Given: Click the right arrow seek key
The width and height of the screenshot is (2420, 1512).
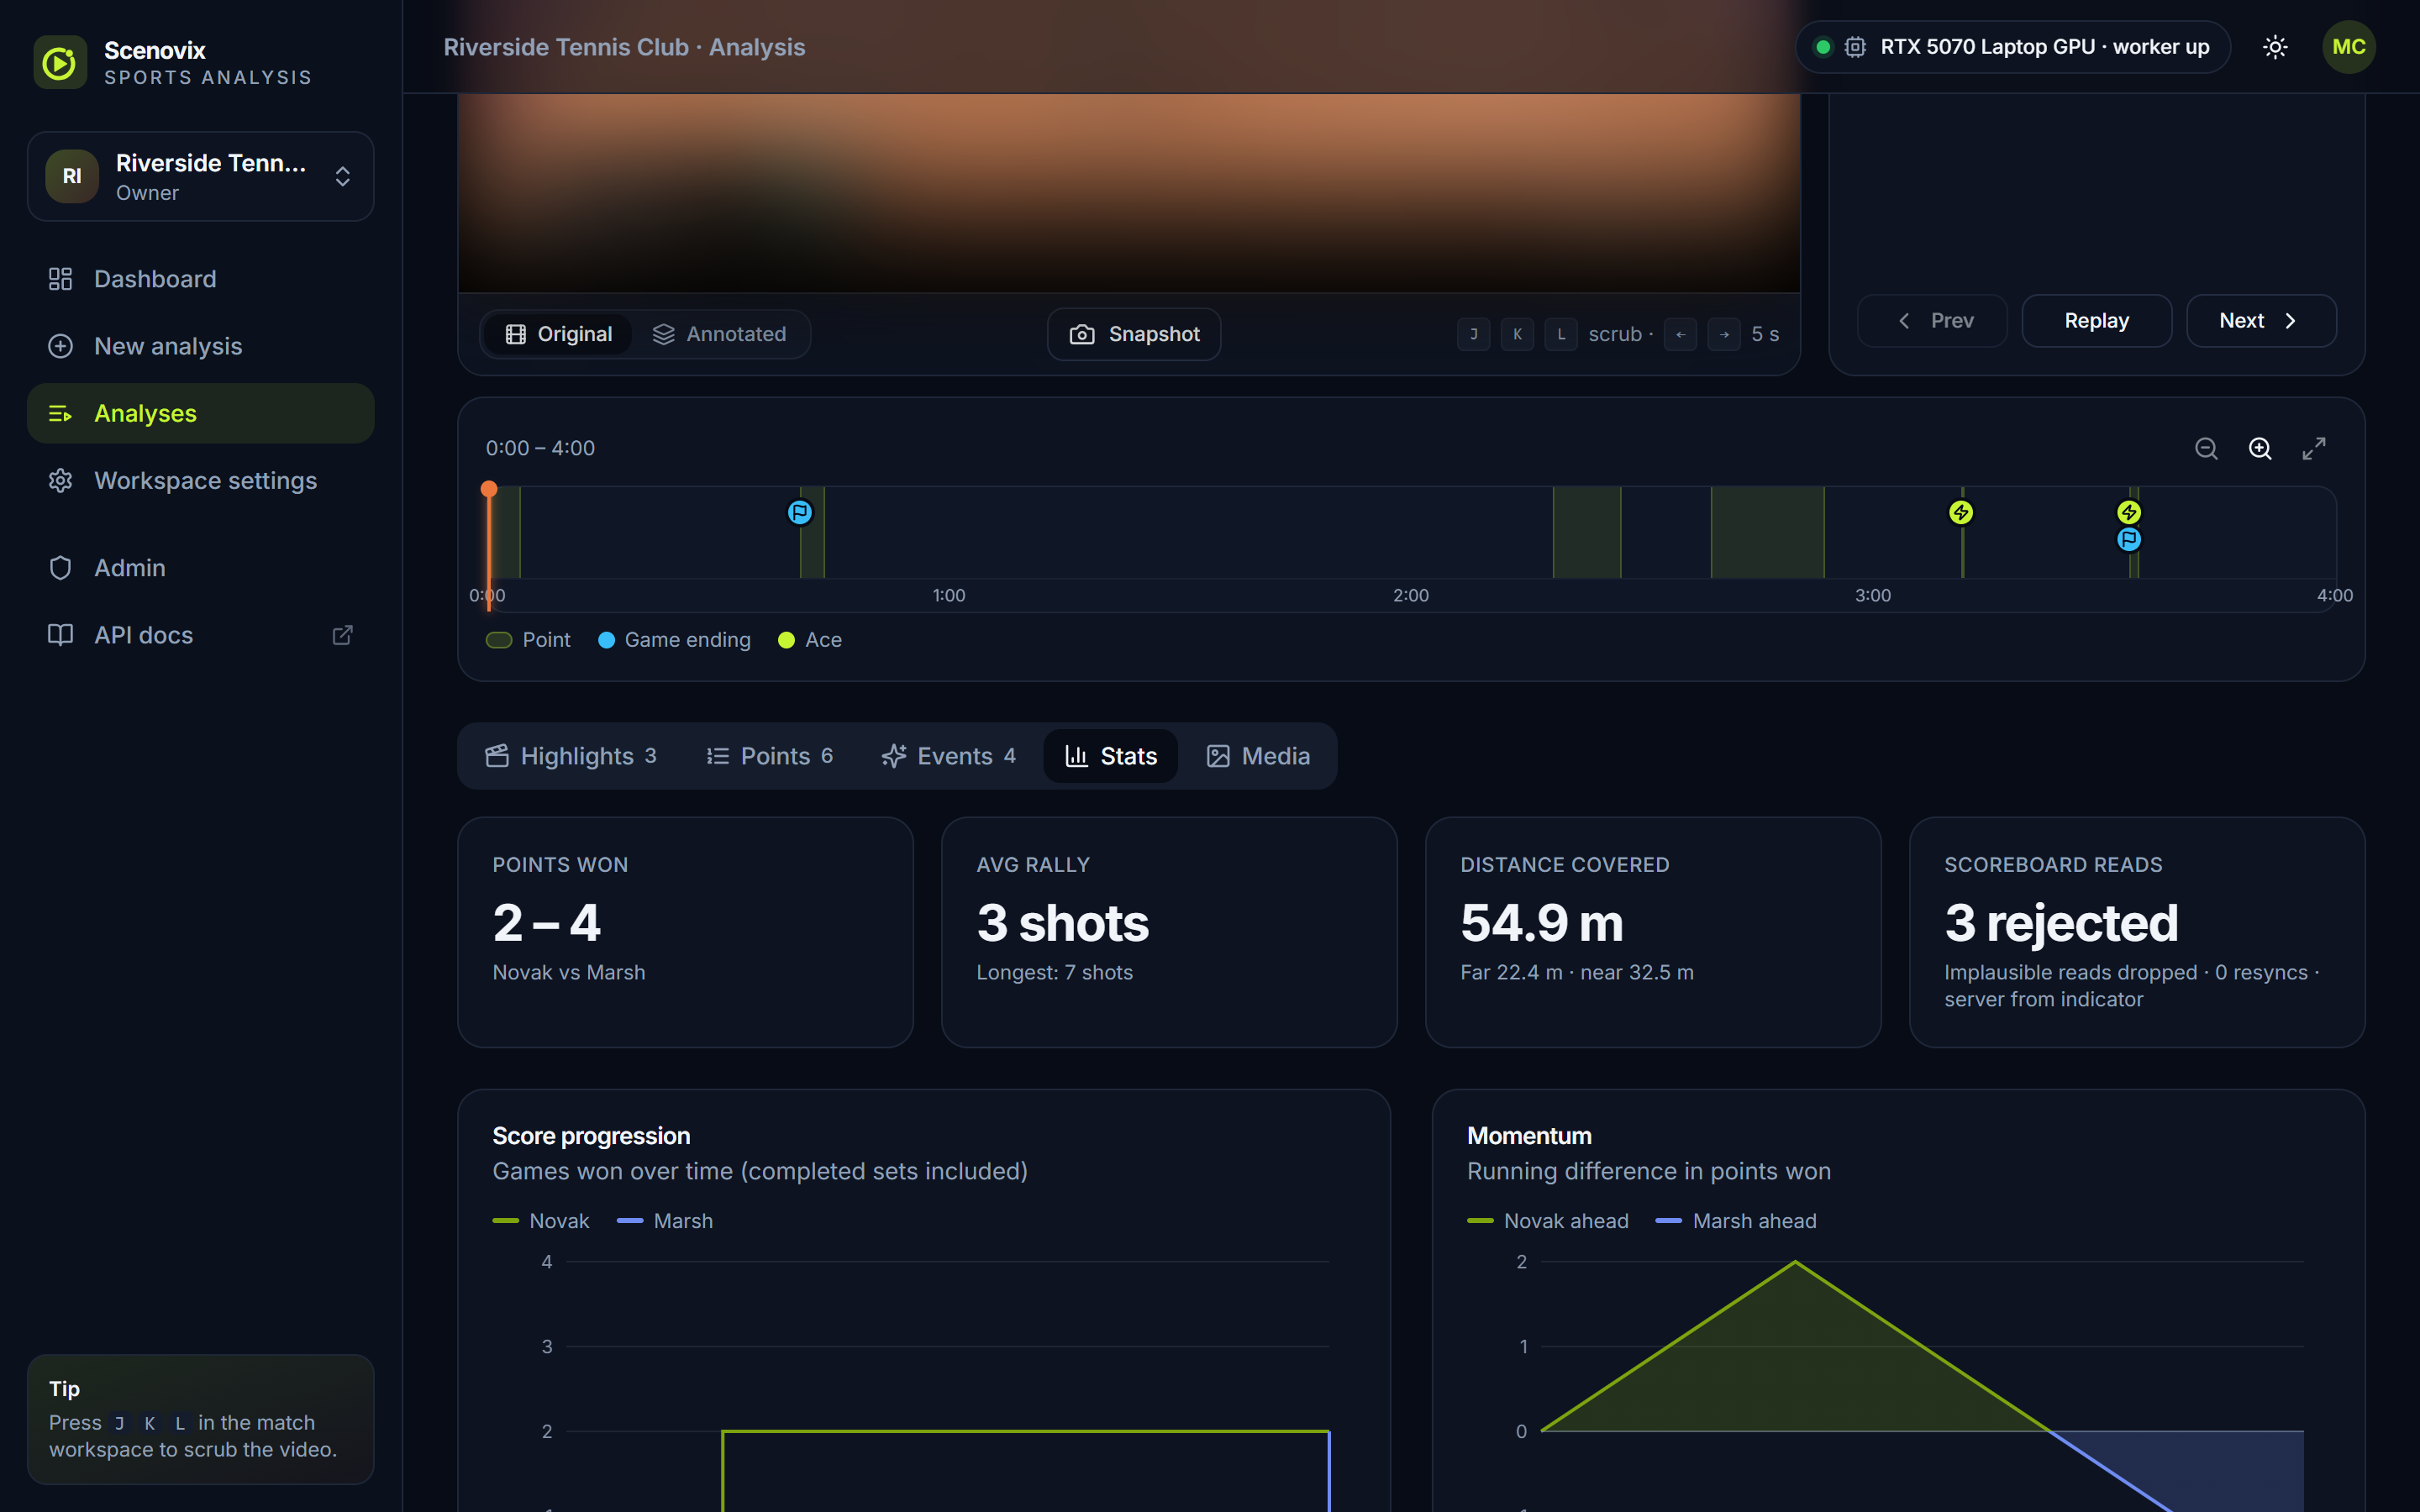Looking at the screenshot, I should (1724, 334).
